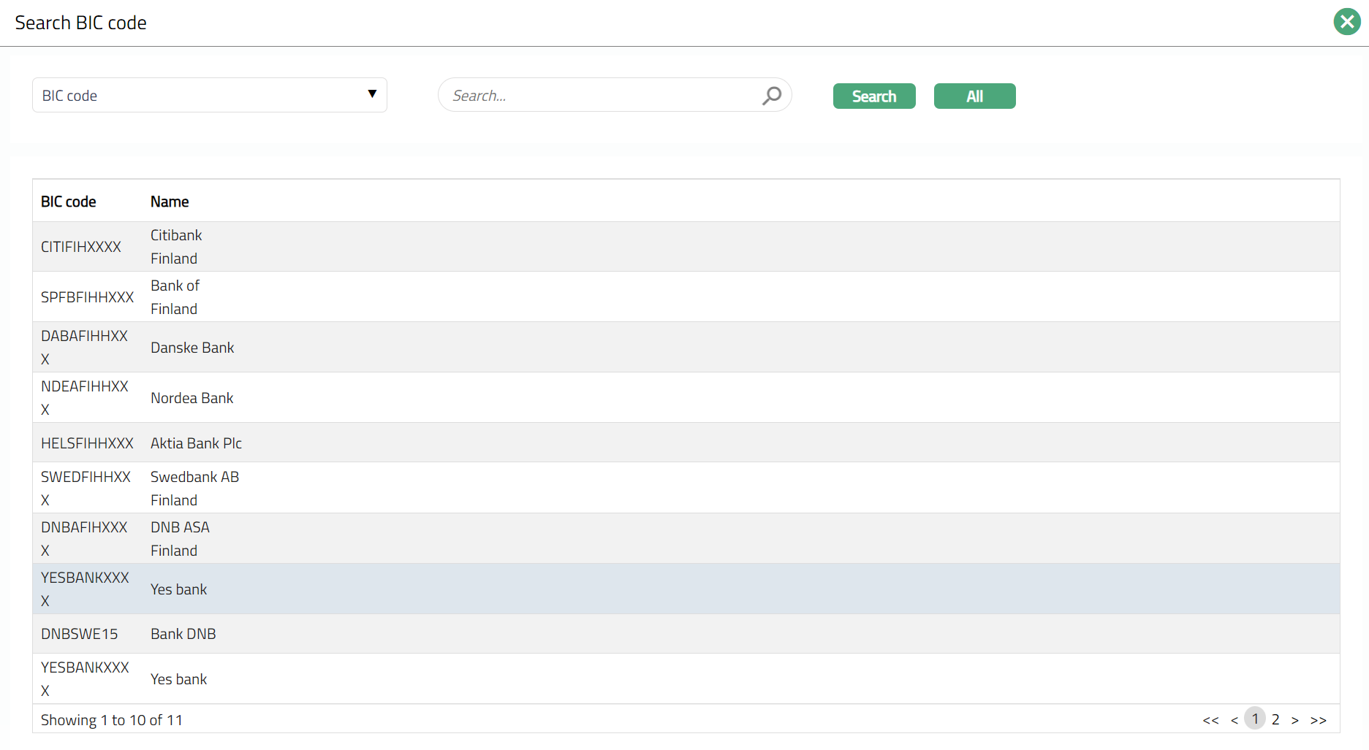Click into the Search text field
The height and width of the screenshot is (750, 1369).
[599, 96]
